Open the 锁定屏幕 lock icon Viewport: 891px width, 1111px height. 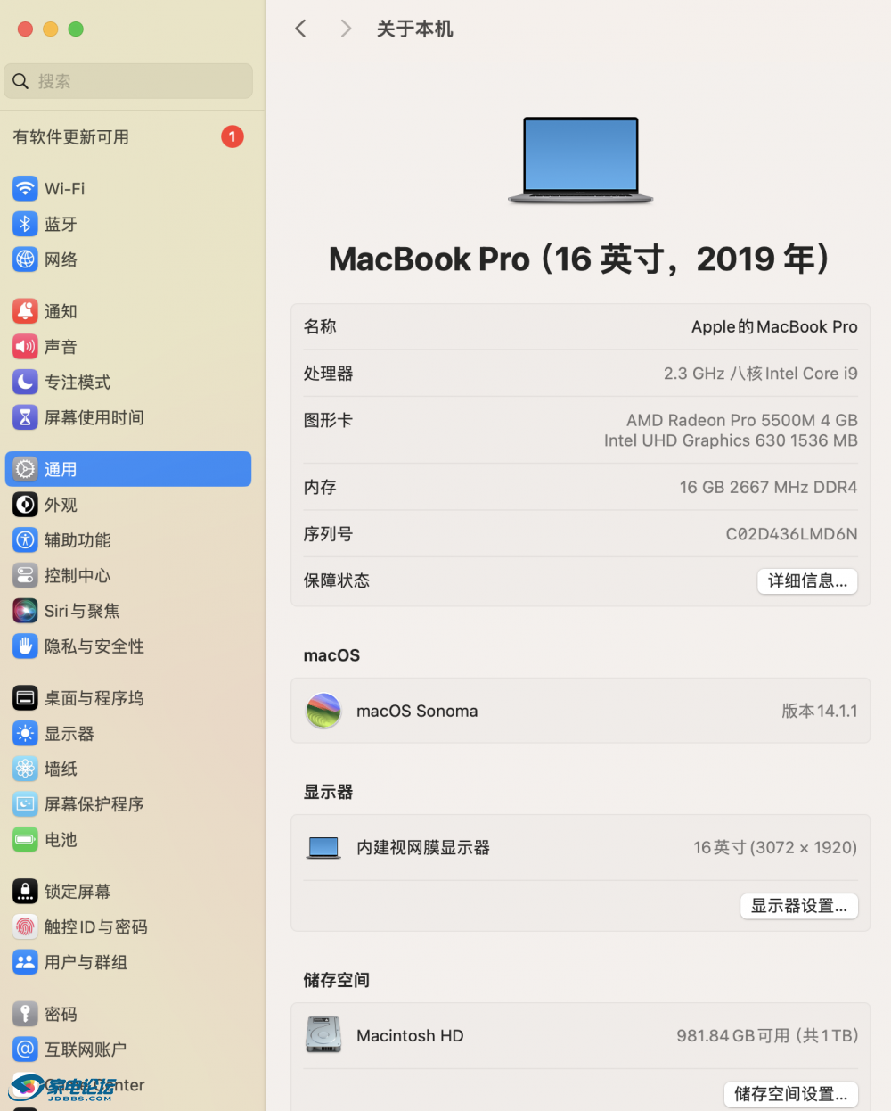coord(25,892)
